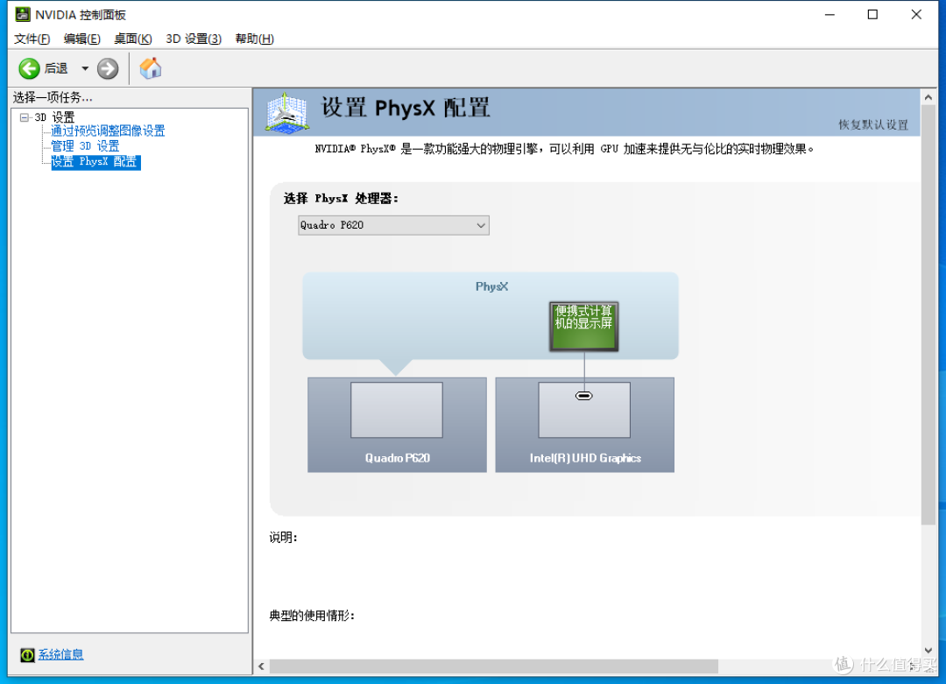
Task: Open the 编辑(E) menu
Action: (x=82, y=39)
